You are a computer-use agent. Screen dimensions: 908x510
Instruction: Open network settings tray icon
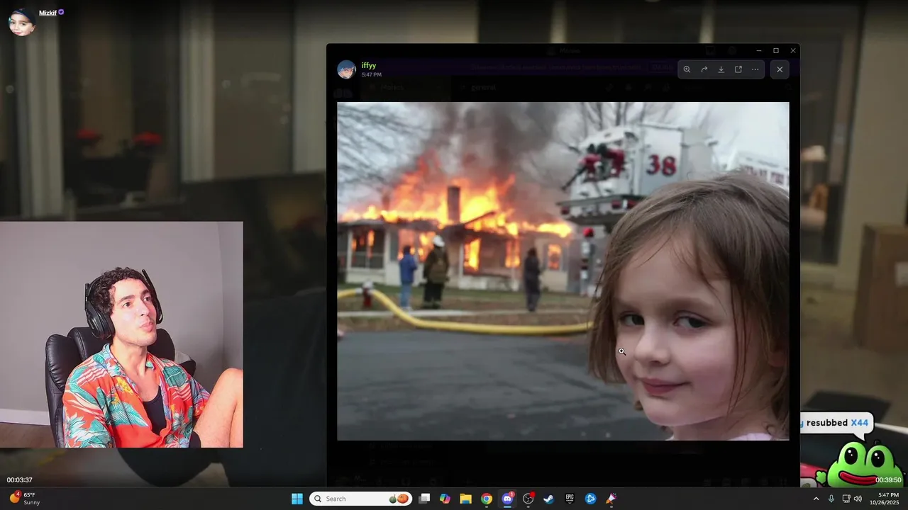[x=846, y=499]
